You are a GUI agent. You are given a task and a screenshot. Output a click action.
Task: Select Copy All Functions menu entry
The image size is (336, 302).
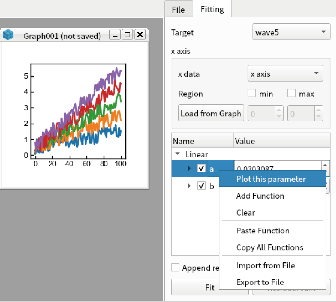(272, 247)
